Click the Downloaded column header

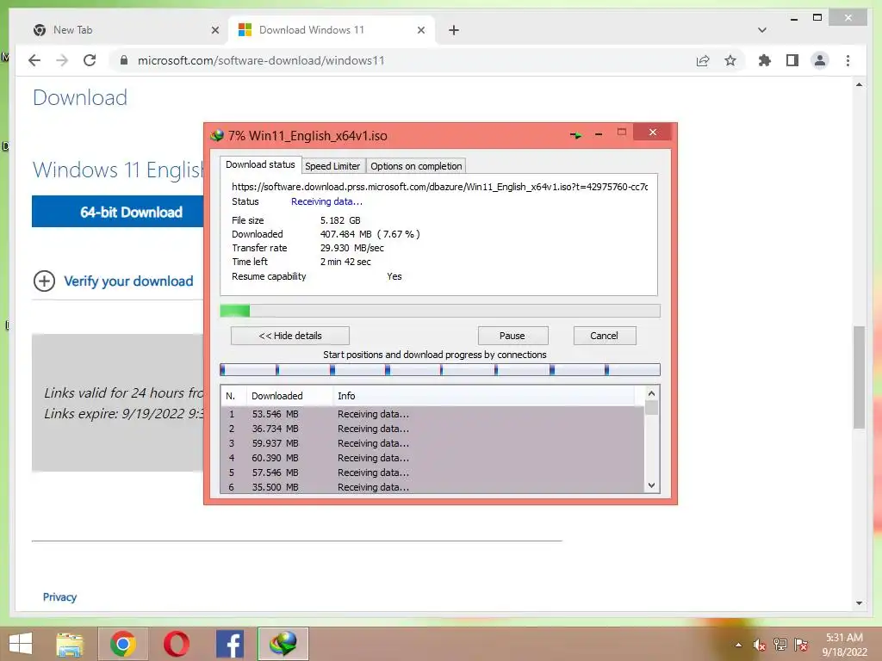point(289,396)
